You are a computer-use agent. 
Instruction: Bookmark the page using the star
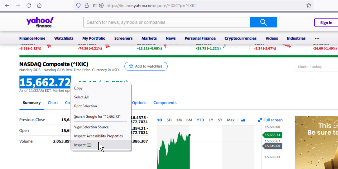tap(308, 5)
